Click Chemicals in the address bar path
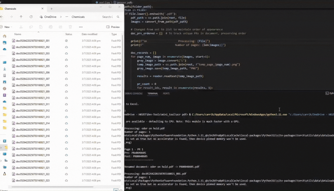 point(78,17)
